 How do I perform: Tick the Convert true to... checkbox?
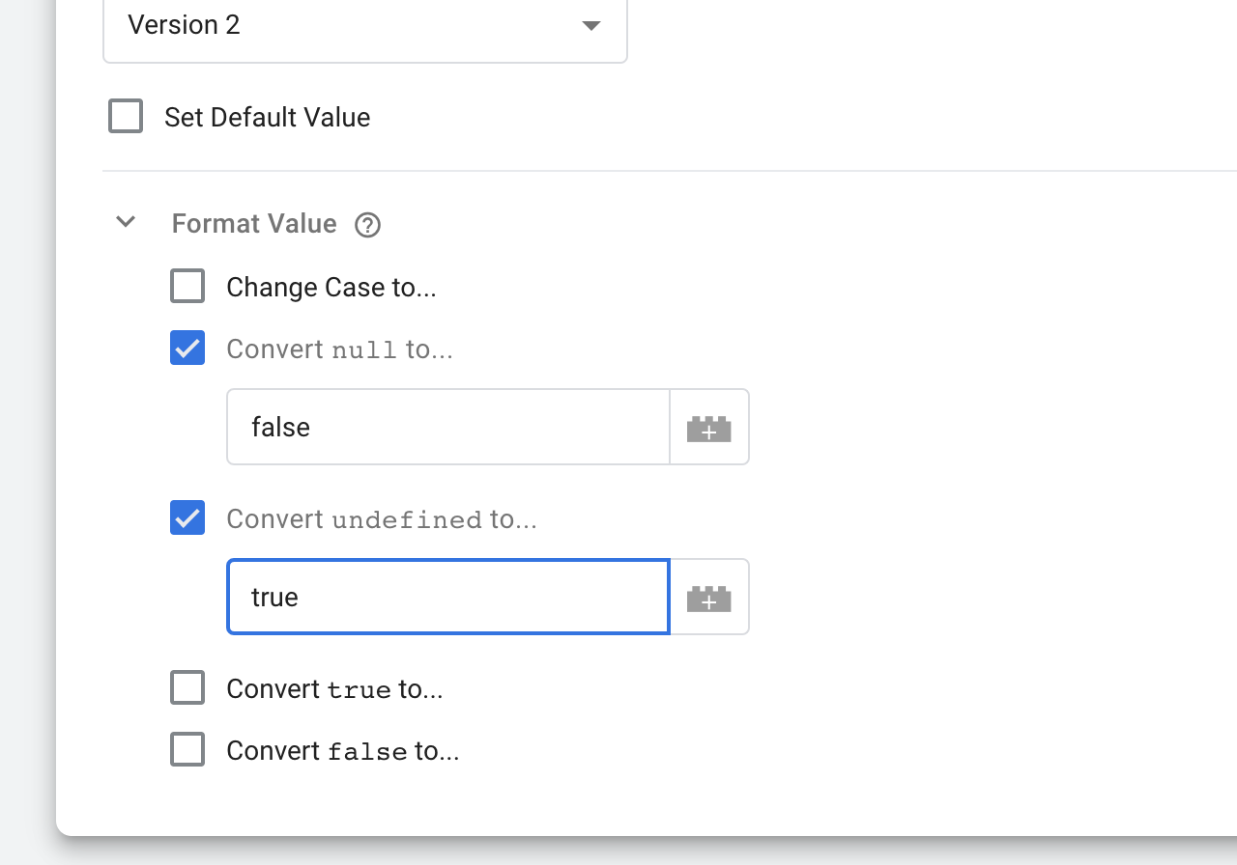[x=187, y=688]
